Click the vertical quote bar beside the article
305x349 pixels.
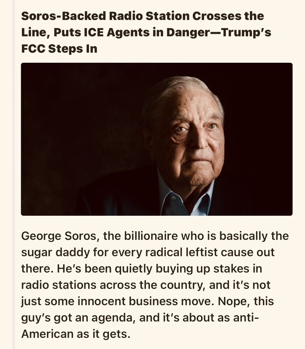point(14,174)
